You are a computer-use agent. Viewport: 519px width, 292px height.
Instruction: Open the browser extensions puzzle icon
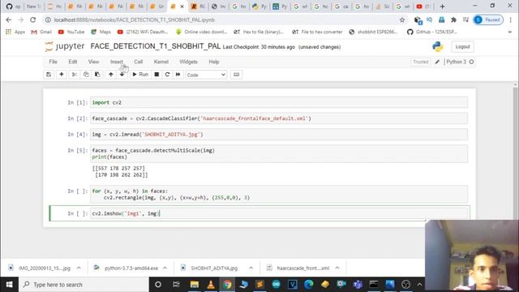(453, 19)
